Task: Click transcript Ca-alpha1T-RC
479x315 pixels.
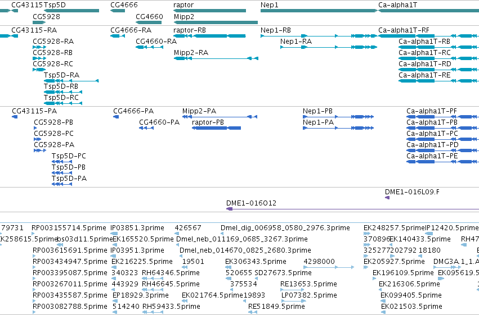Action: (x=424, y=53)
